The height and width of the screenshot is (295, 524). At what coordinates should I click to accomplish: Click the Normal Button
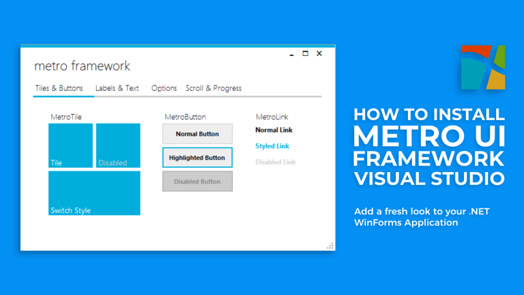197,134
